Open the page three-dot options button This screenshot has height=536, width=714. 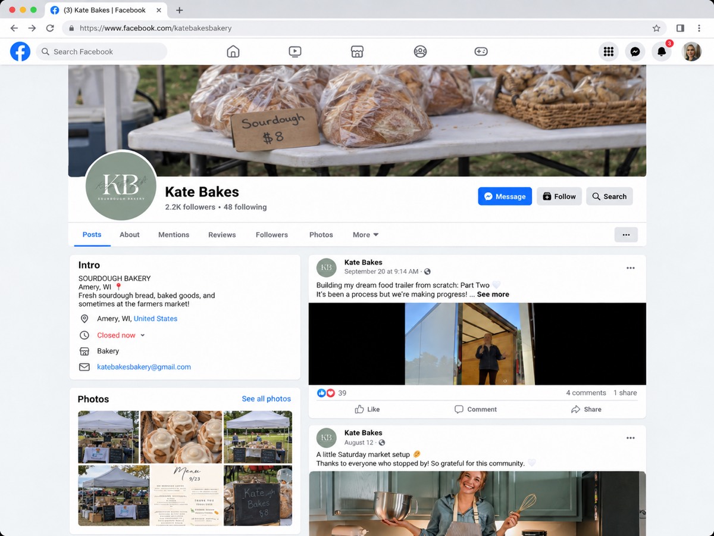tap(626, 235)
